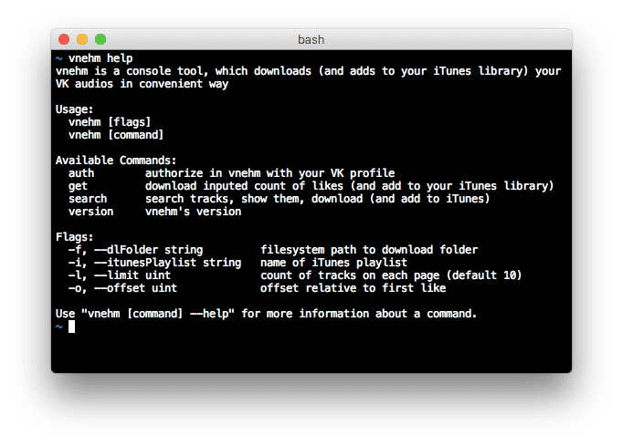This screenshot has width=623, height=446.
Task: Click the '-l, --limit uint' flag
Action: pyautogui.click(x=119, y=275)
